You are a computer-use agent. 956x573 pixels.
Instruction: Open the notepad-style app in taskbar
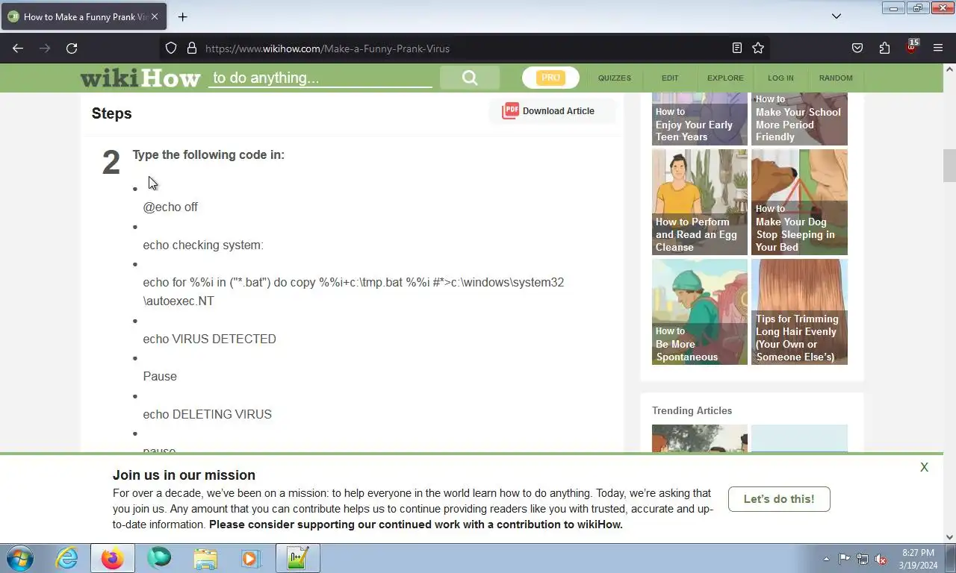click(297, 558)
